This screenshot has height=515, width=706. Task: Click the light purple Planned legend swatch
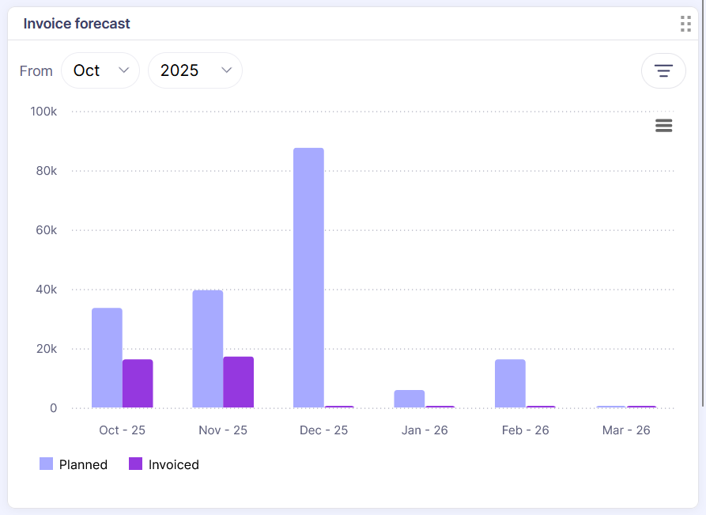coord(47,464)
